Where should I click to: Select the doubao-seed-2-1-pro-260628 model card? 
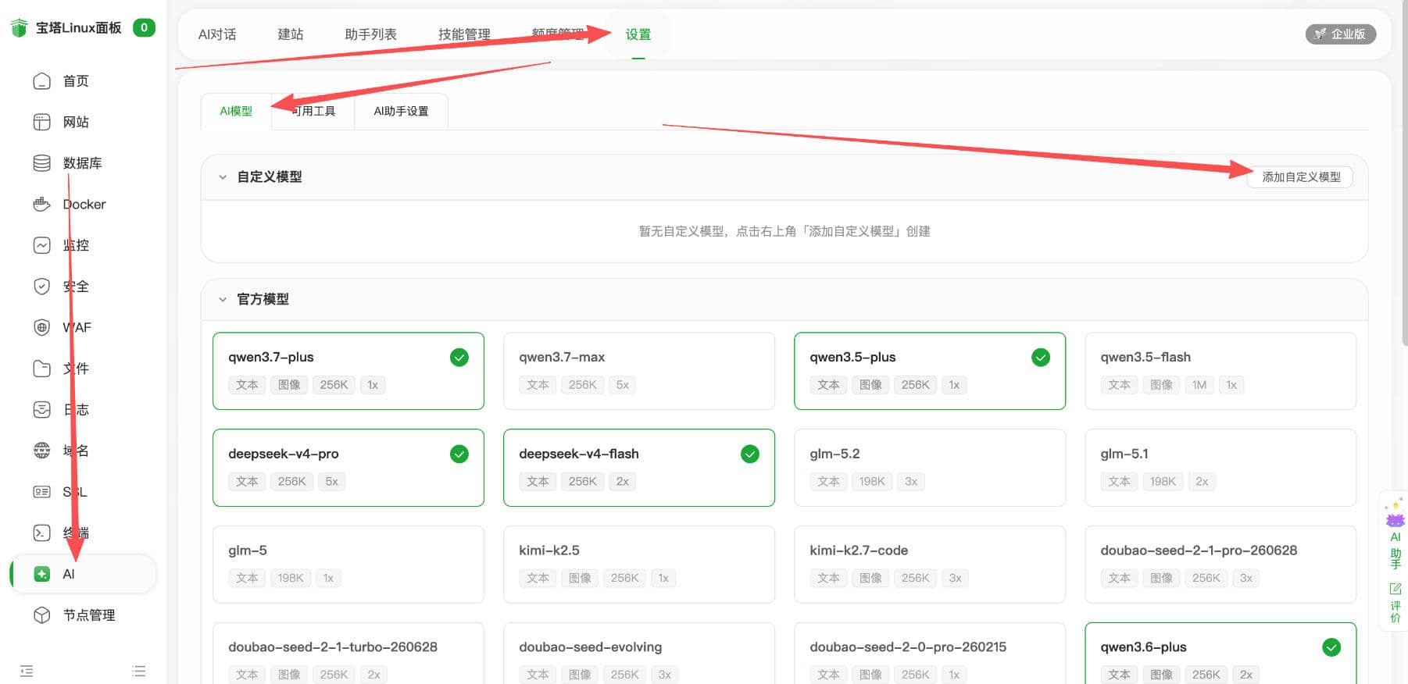(1220, 565)
